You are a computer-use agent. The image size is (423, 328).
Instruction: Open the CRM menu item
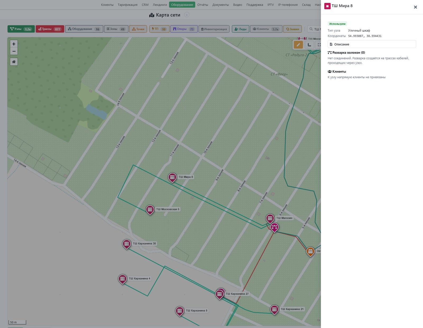(x=145, y=5)
